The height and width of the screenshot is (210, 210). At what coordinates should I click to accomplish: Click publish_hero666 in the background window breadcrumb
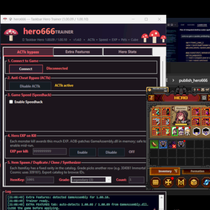tap(193, 80)
